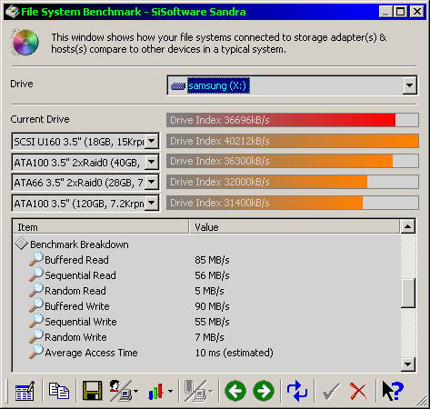Select the Buffered Read row label
This screenshot has height=409, width=430.
click(76, 260)
